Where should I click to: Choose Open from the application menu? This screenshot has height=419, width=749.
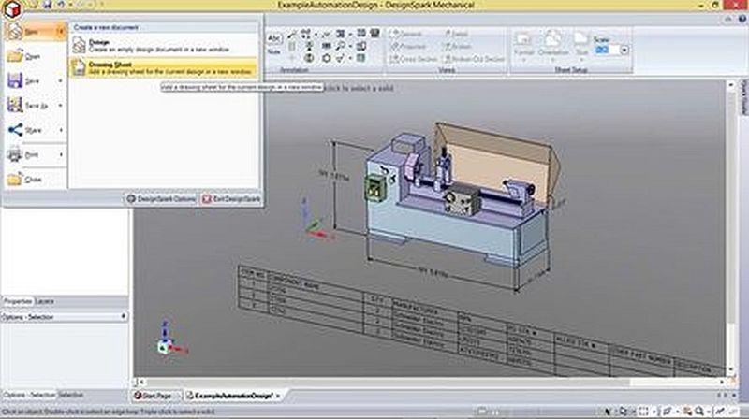[35, 56]
